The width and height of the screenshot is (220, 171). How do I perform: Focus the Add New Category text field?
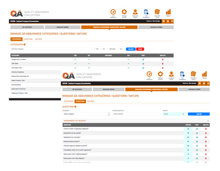tap(51, 49)
